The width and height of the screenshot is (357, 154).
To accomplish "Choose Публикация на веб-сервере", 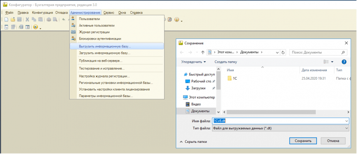I will pos(117,61).
